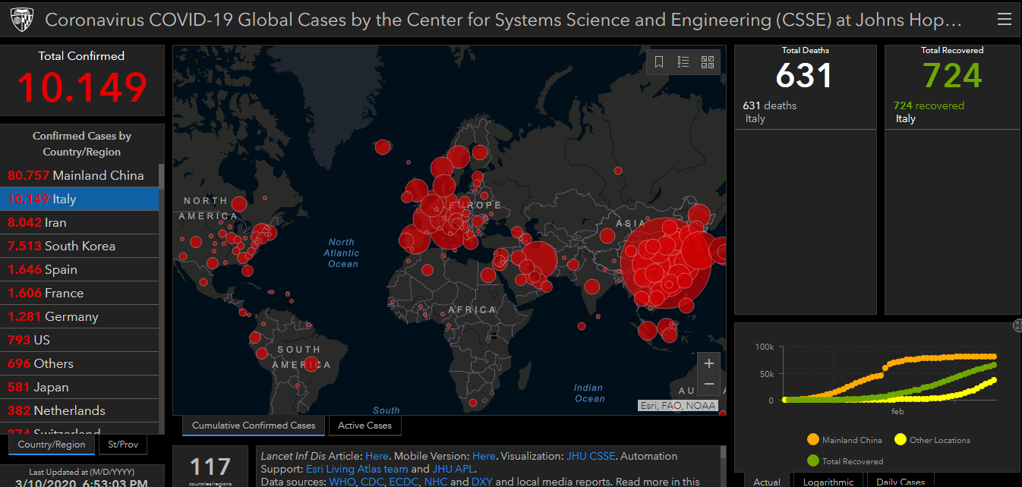The height and width of the screenshot is (487, 1022).
Task: Open the Actual chart tab
Action: coord(767,481)
